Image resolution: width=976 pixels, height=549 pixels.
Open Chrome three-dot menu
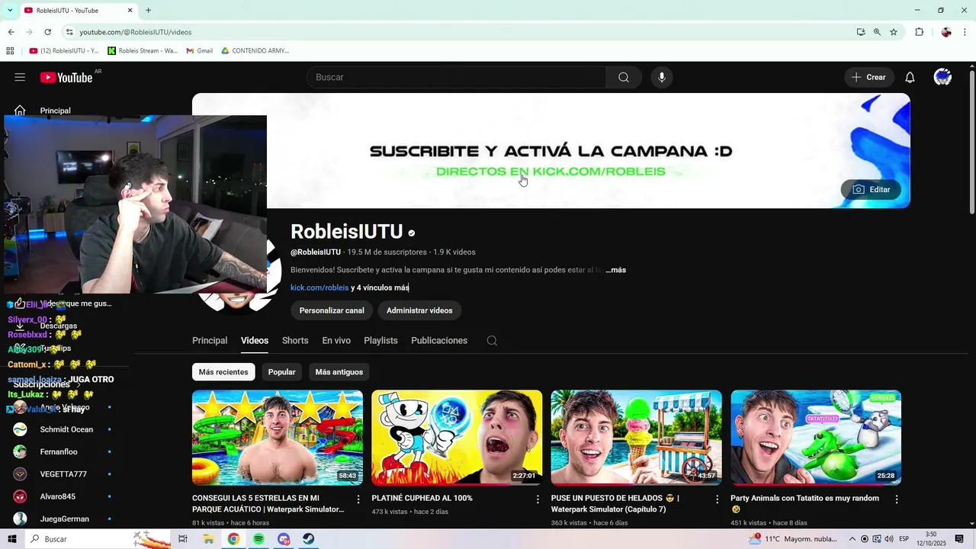coord(965,32)
